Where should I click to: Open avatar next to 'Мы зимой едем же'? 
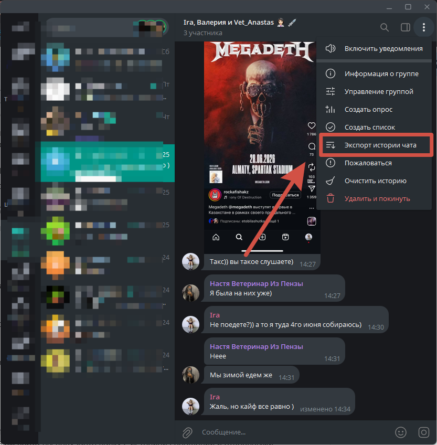tap(190, 375)
